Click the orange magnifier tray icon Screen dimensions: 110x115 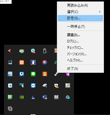tap(55, 51)
